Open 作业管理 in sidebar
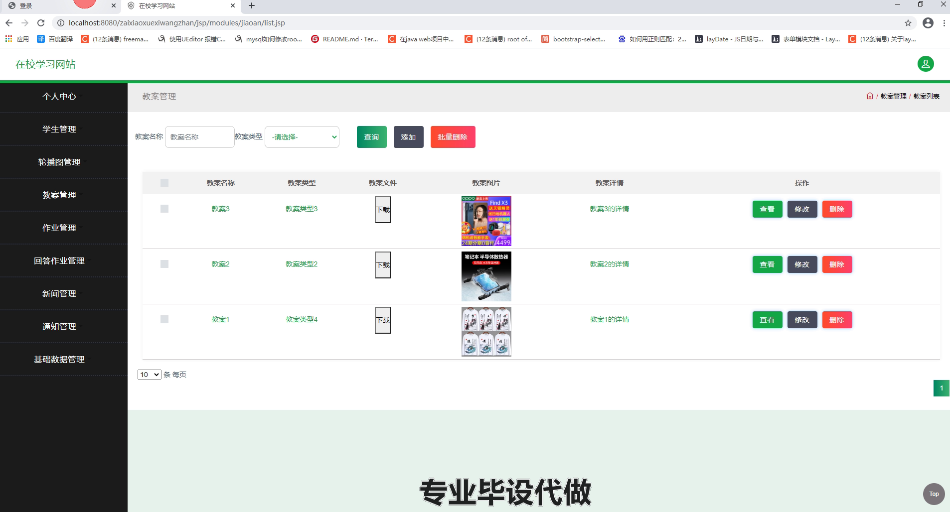This screenshot has height=512, width=950. 59,228
